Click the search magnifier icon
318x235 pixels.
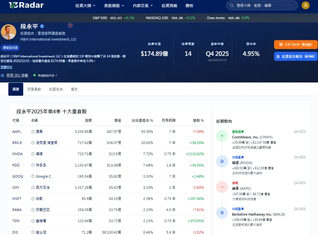tap(232, 6)
